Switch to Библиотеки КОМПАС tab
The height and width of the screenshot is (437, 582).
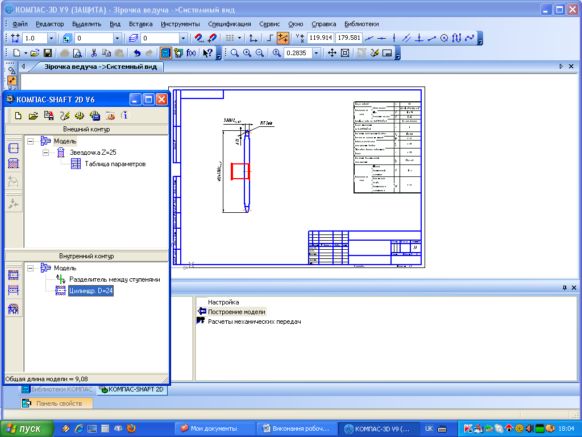(57, 389)
